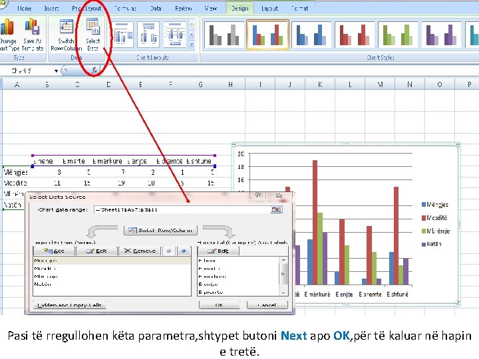Choose the second chart layout thumbnail
The image size is (479, 359).
pyautogui.click(x=148, y=35)
